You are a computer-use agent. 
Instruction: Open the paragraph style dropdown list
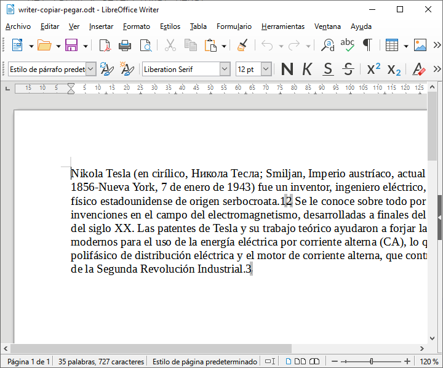click(90, 69)
